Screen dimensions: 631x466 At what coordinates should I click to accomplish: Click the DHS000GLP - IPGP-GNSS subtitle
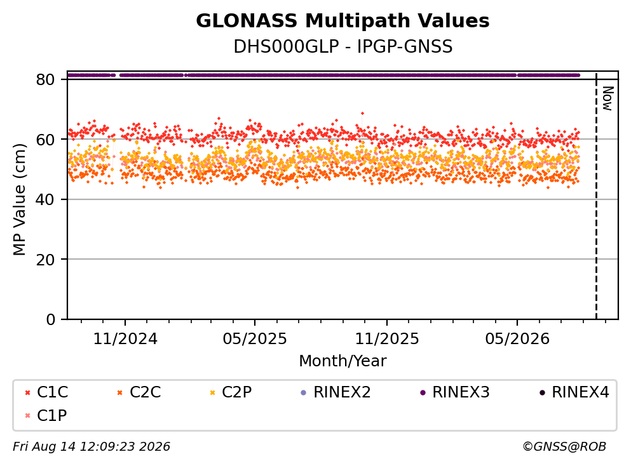coord(343,46)
